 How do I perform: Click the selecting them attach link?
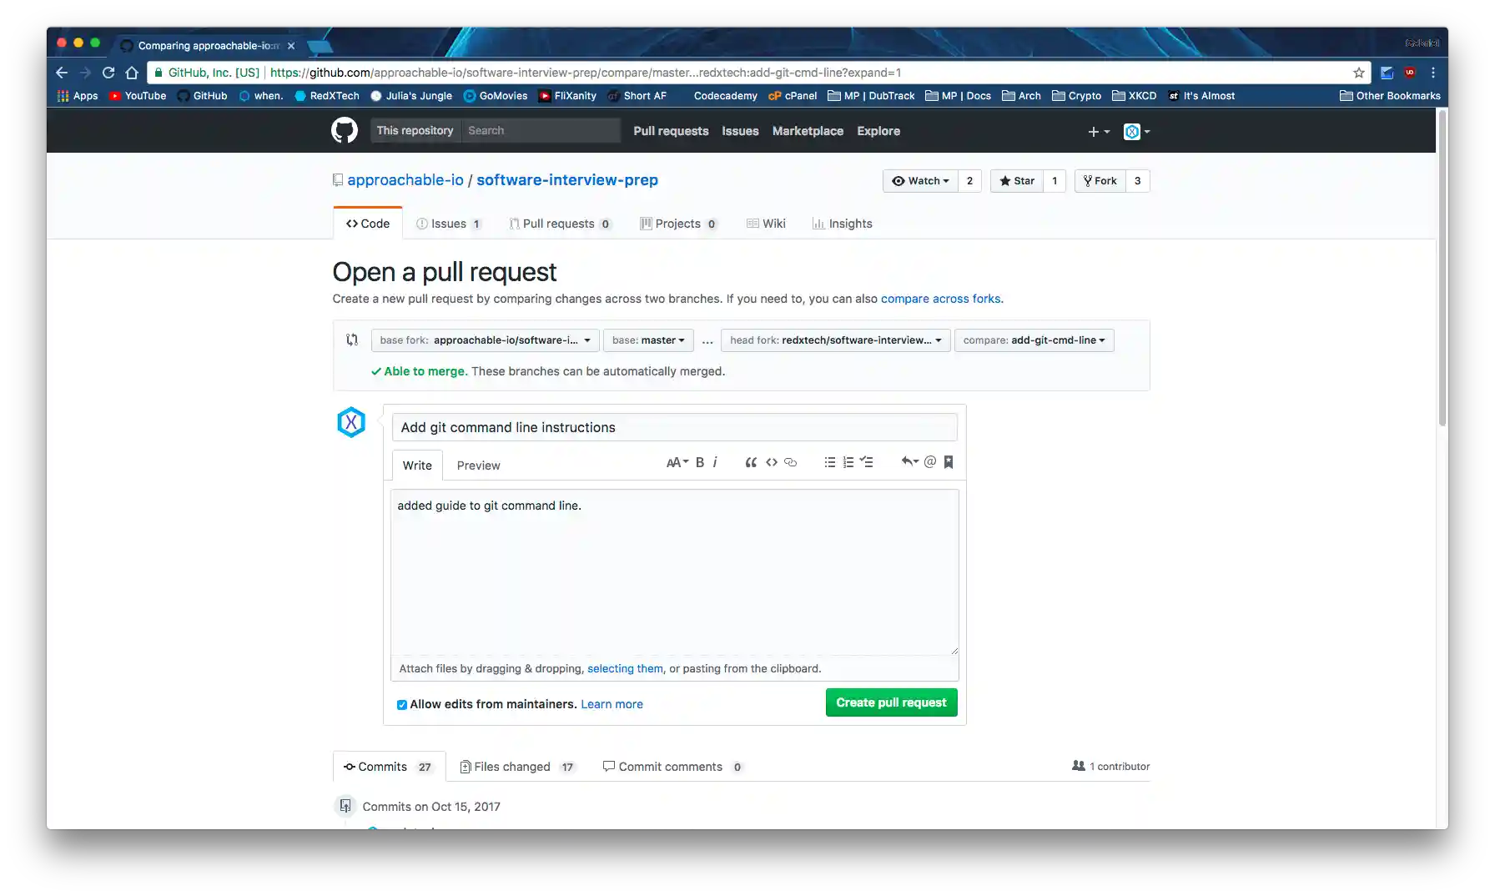click(x=625, y=668)
